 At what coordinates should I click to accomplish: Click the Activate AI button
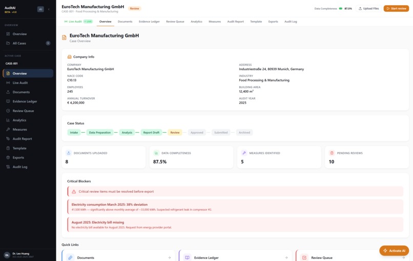pos(394,251)
